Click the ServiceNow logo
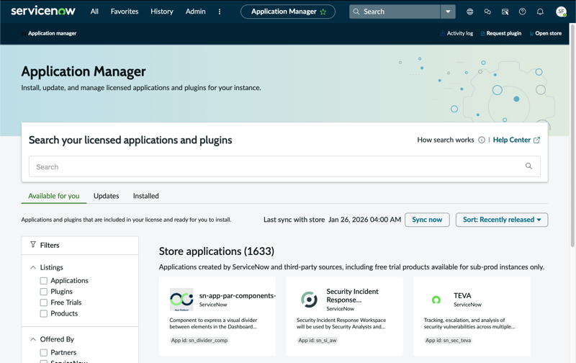Screen dimensions: 576x363 tap(43, 11)
